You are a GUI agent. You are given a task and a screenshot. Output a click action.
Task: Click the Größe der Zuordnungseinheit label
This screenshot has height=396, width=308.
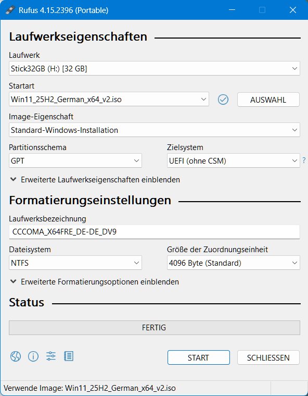point(217,249)
